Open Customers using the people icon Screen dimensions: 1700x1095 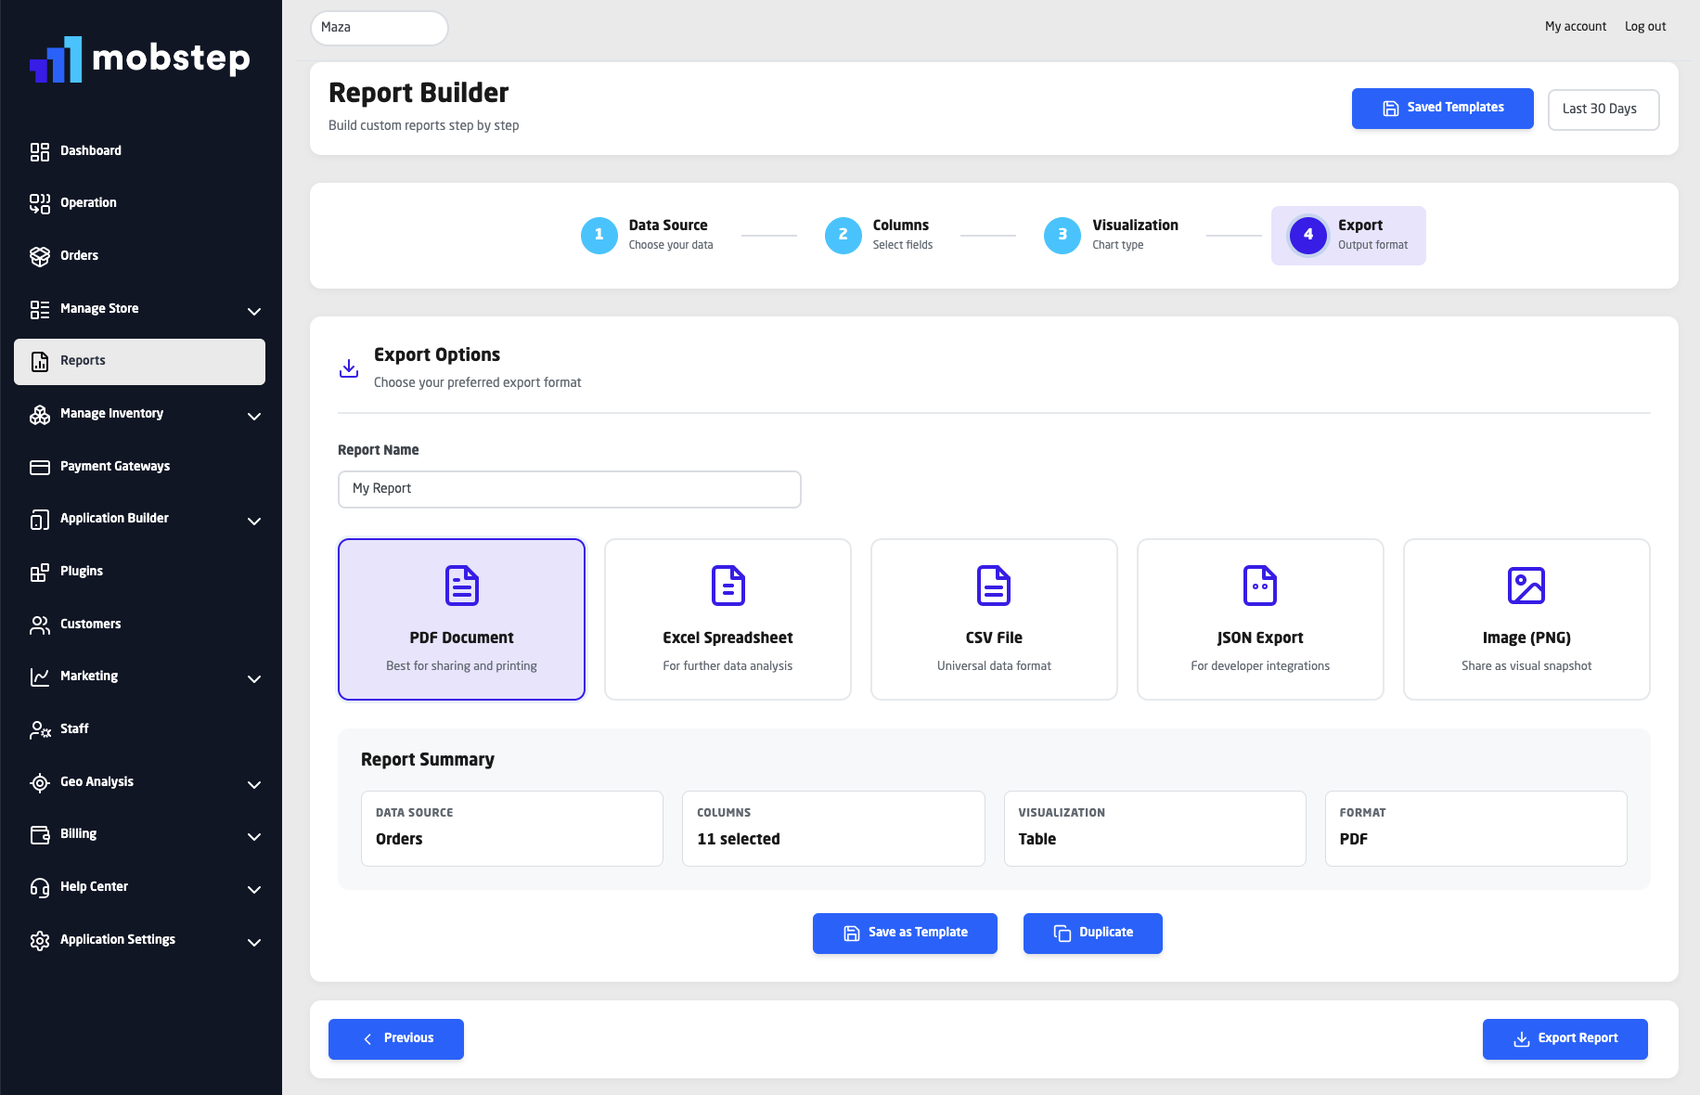click(40, 624)
